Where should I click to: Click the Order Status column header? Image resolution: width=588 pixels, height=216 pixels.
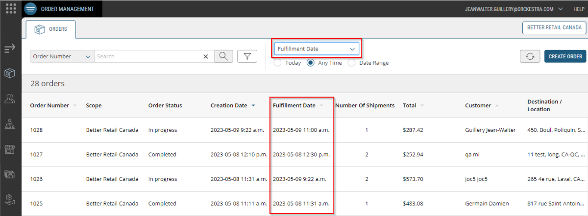pyautogui.click(x=165, y=105)
